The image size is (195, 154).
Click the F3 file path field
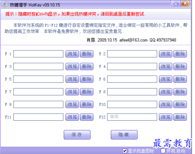click(x=38, y=66)
